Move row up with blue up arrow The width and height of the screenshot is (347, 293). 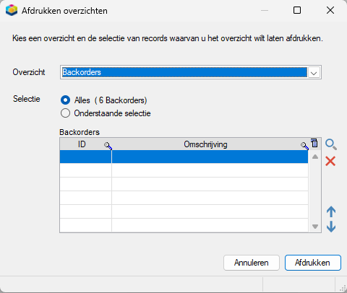(331, 211)
